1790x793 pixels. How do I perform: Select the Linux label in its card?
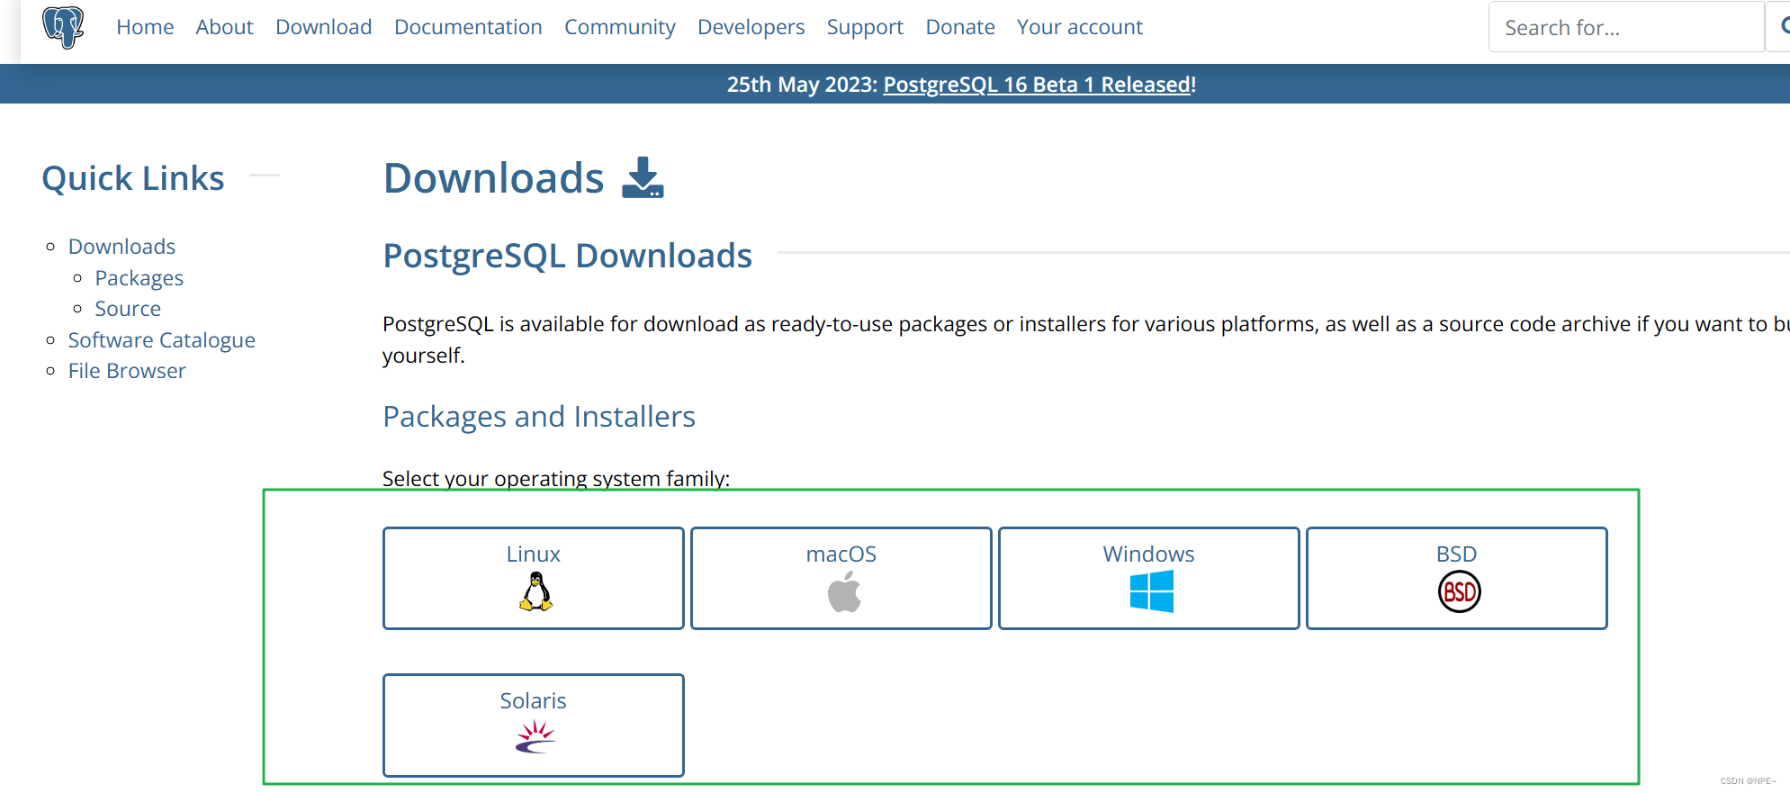534,554
